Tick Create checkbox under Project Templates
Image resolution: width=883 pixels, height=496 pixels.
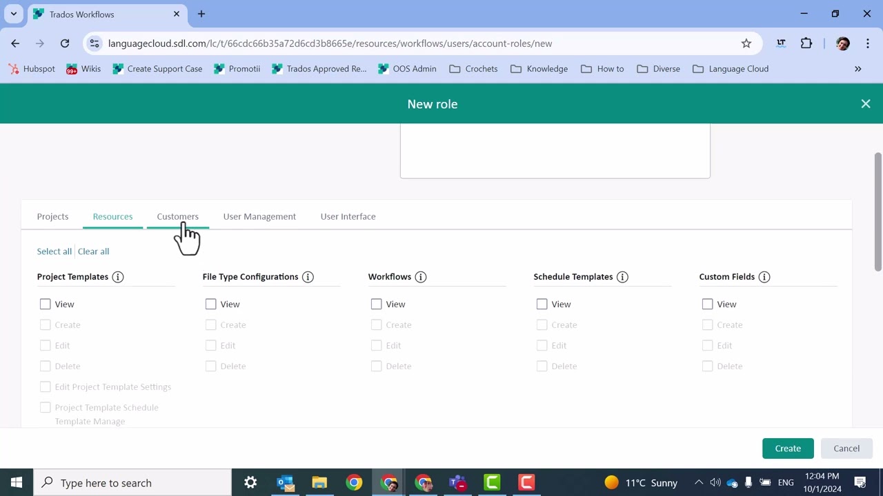coord(46,324)
